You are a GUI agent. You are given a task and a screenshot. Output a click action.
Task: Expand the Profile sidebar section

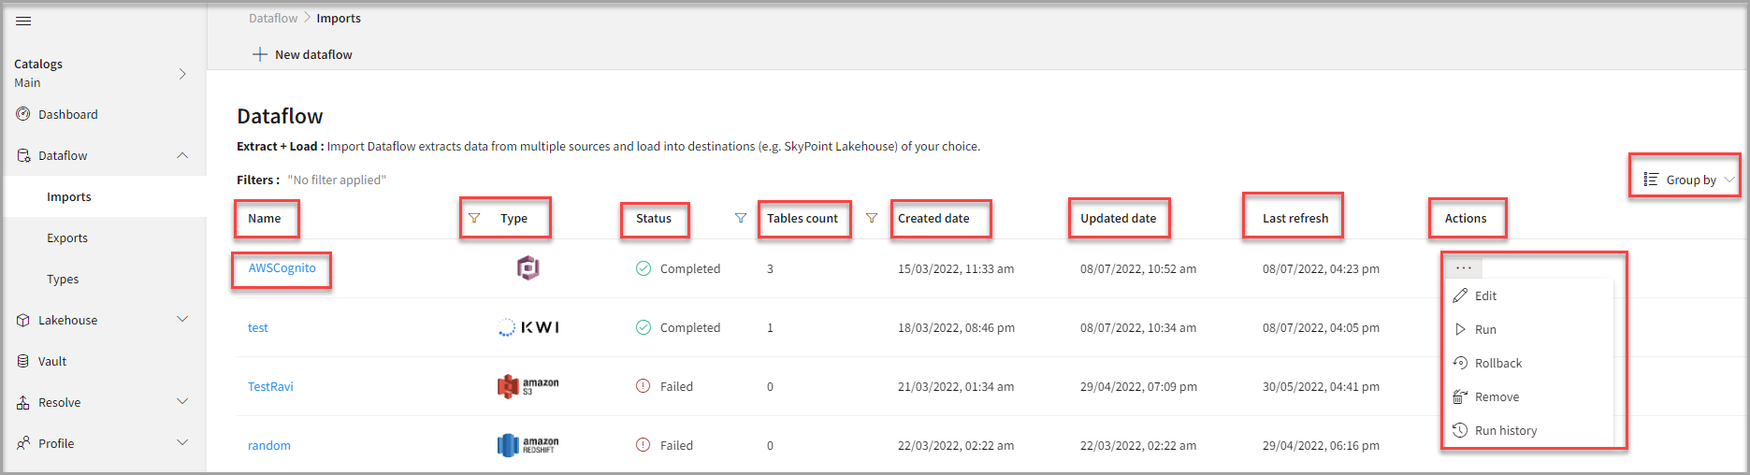pyautogui.click(x=182, y=443)
